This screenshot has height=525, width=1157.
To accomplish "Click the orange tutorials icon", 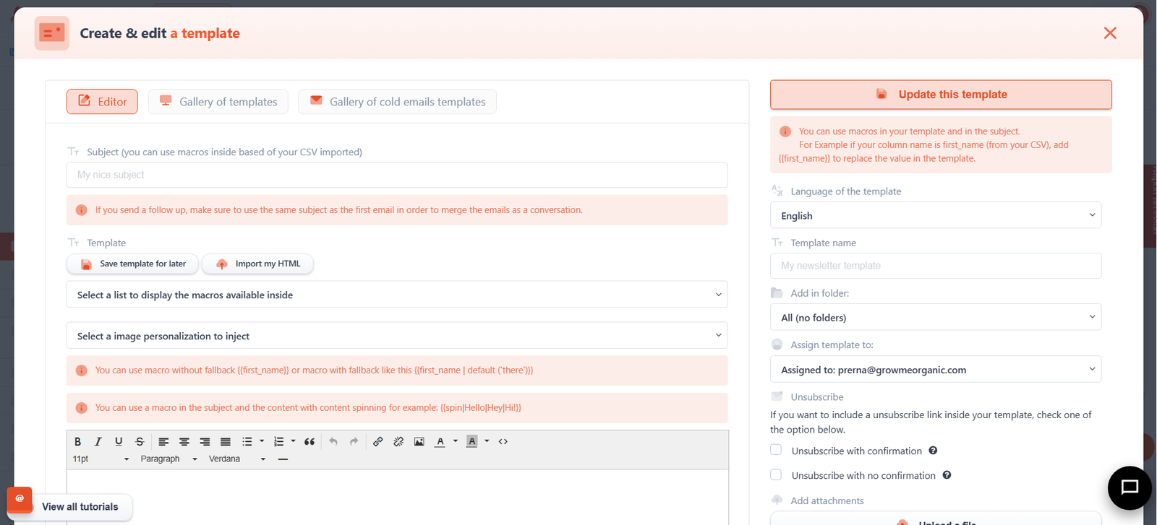I will (20, 498).
